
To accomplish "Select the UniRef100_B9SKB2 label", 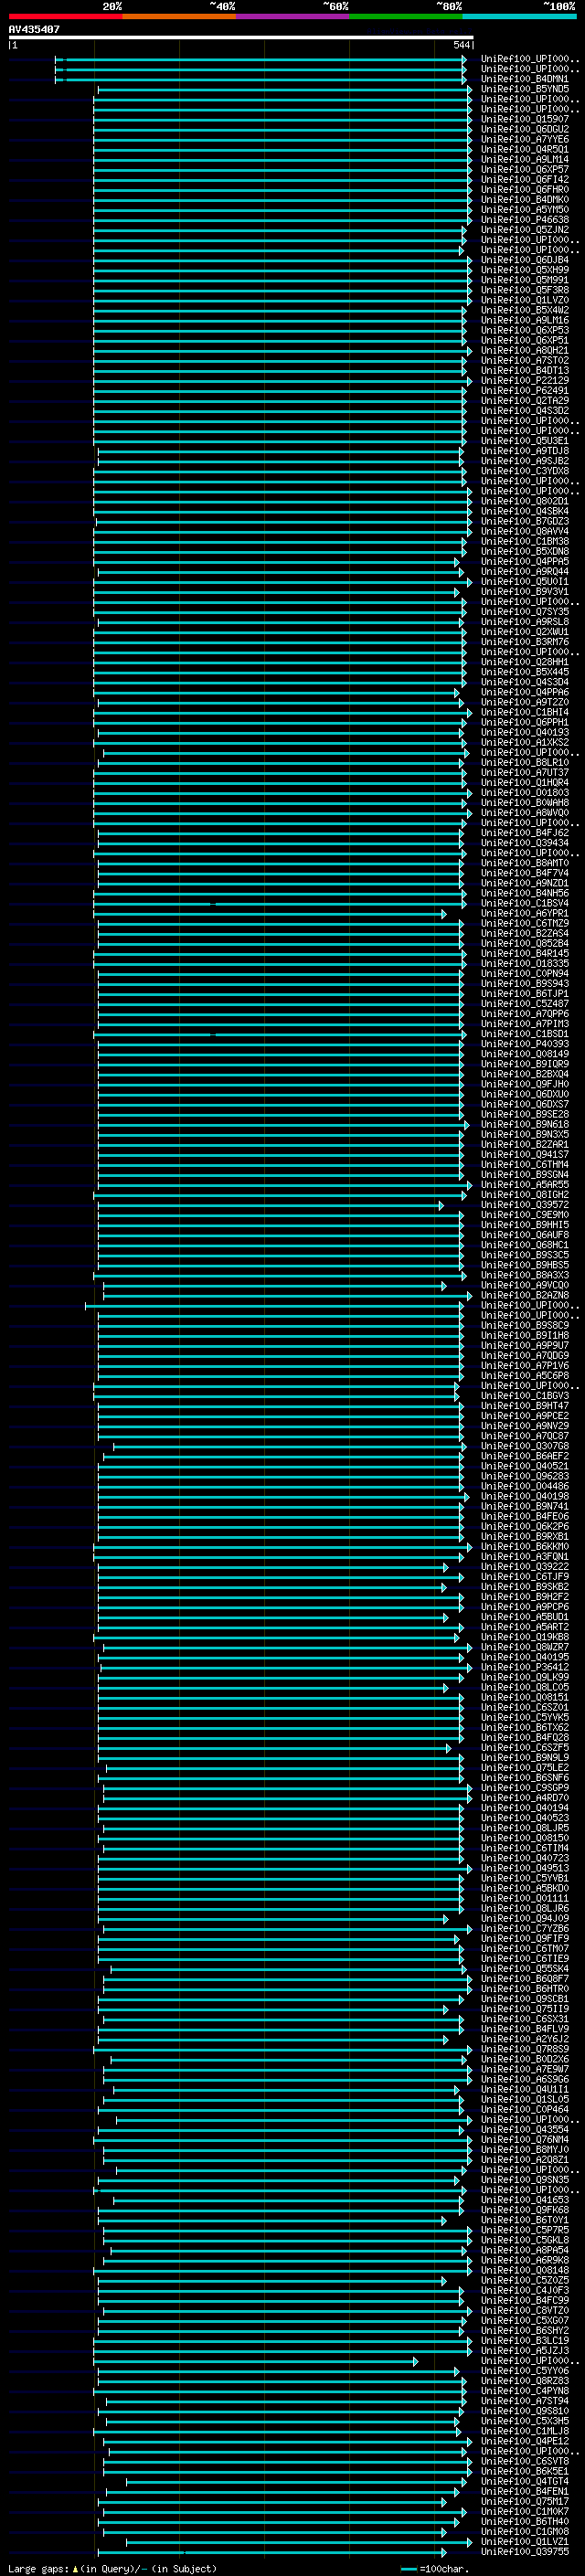I will (524, 1586).
